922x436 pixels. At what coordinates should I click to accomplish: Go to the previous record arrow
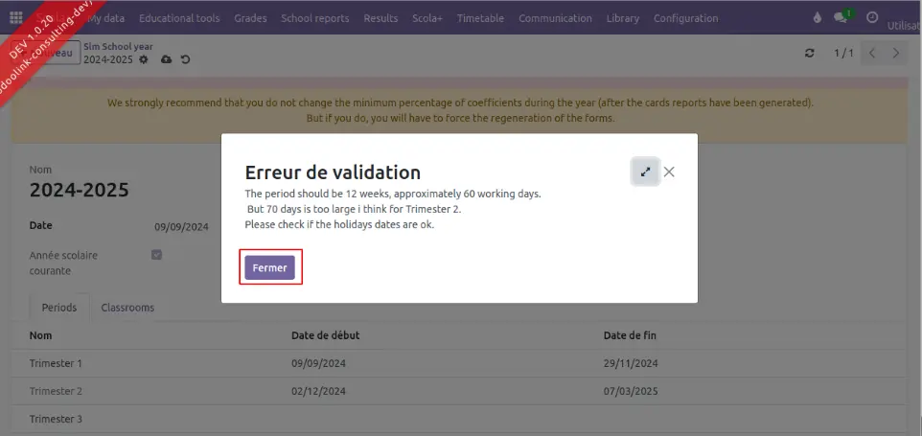point(872,54)
